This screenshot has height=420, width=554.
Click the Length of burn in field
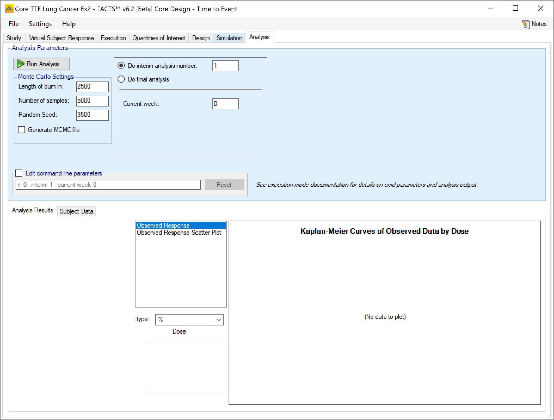pos(92,87)
